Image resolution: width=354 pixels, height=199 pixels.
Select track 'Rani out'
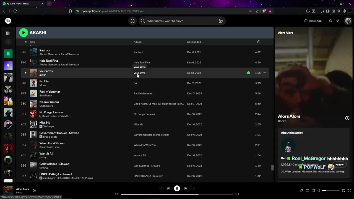pos(45,50)
